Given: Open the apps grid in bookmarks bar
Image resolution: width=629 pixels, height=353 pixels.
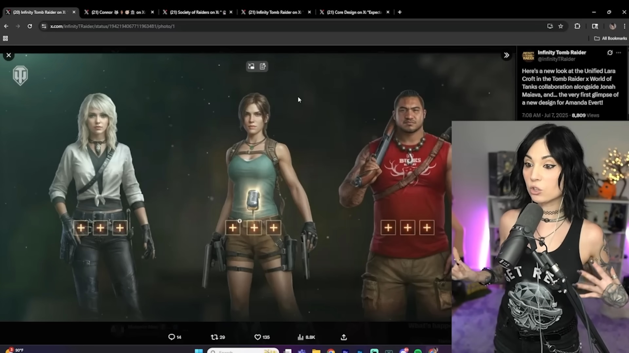Looking at the screenshot, I should (5, 38).
